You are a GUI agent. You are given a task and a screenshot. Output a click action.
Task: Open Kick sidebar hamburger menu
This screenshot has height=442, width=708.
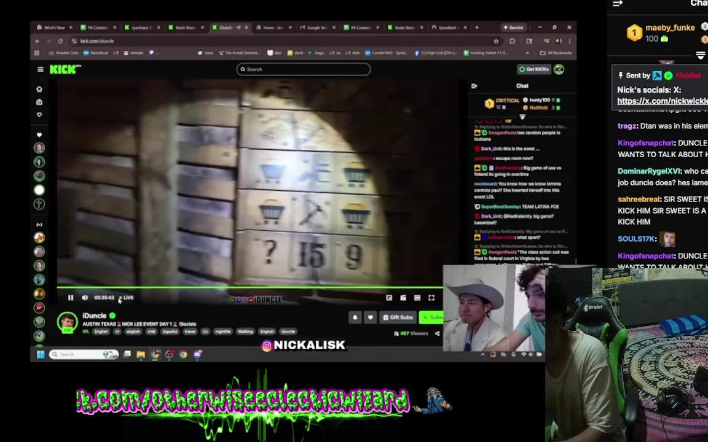(x=40, y=69)
